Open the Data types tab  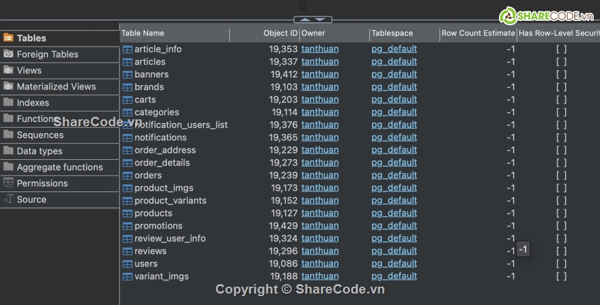[60, 151]
